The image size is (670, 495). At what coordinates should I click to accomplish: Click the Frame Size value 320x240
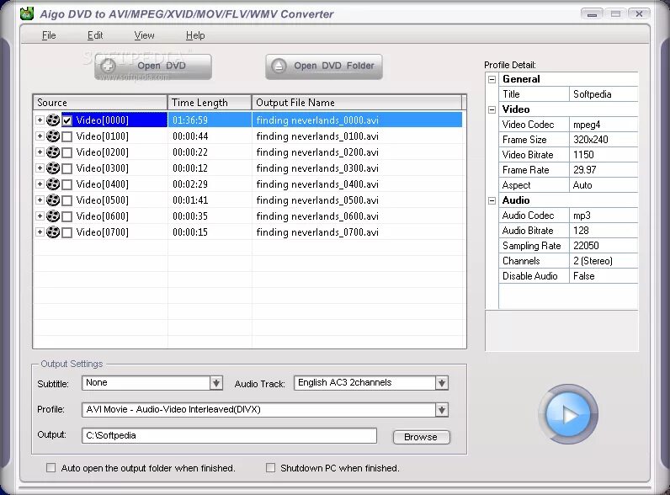[604, 140]
